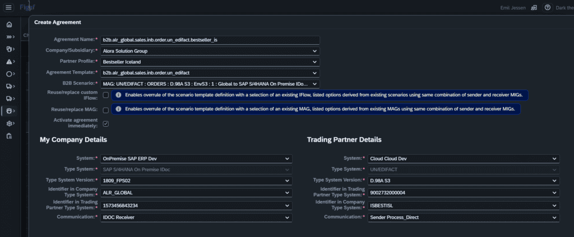Click the Emil Jessen user name
Image resolution: width=574 pixels, height=237 pixels.
coord(513,8)
